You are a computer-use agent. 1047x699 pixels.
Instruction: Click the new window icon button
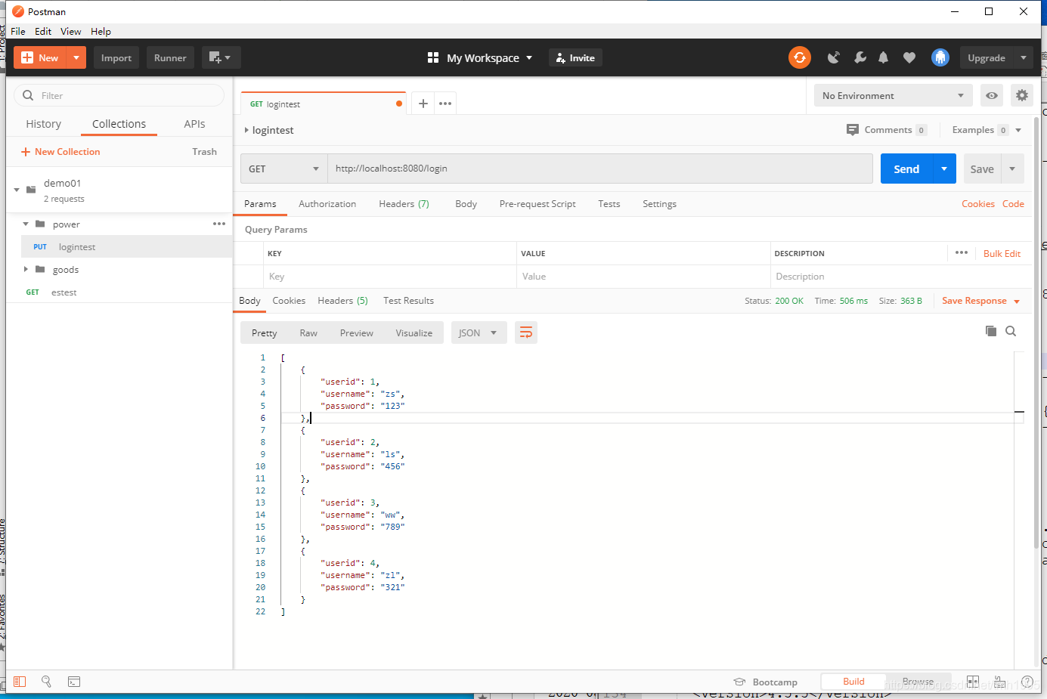(221, 57)
